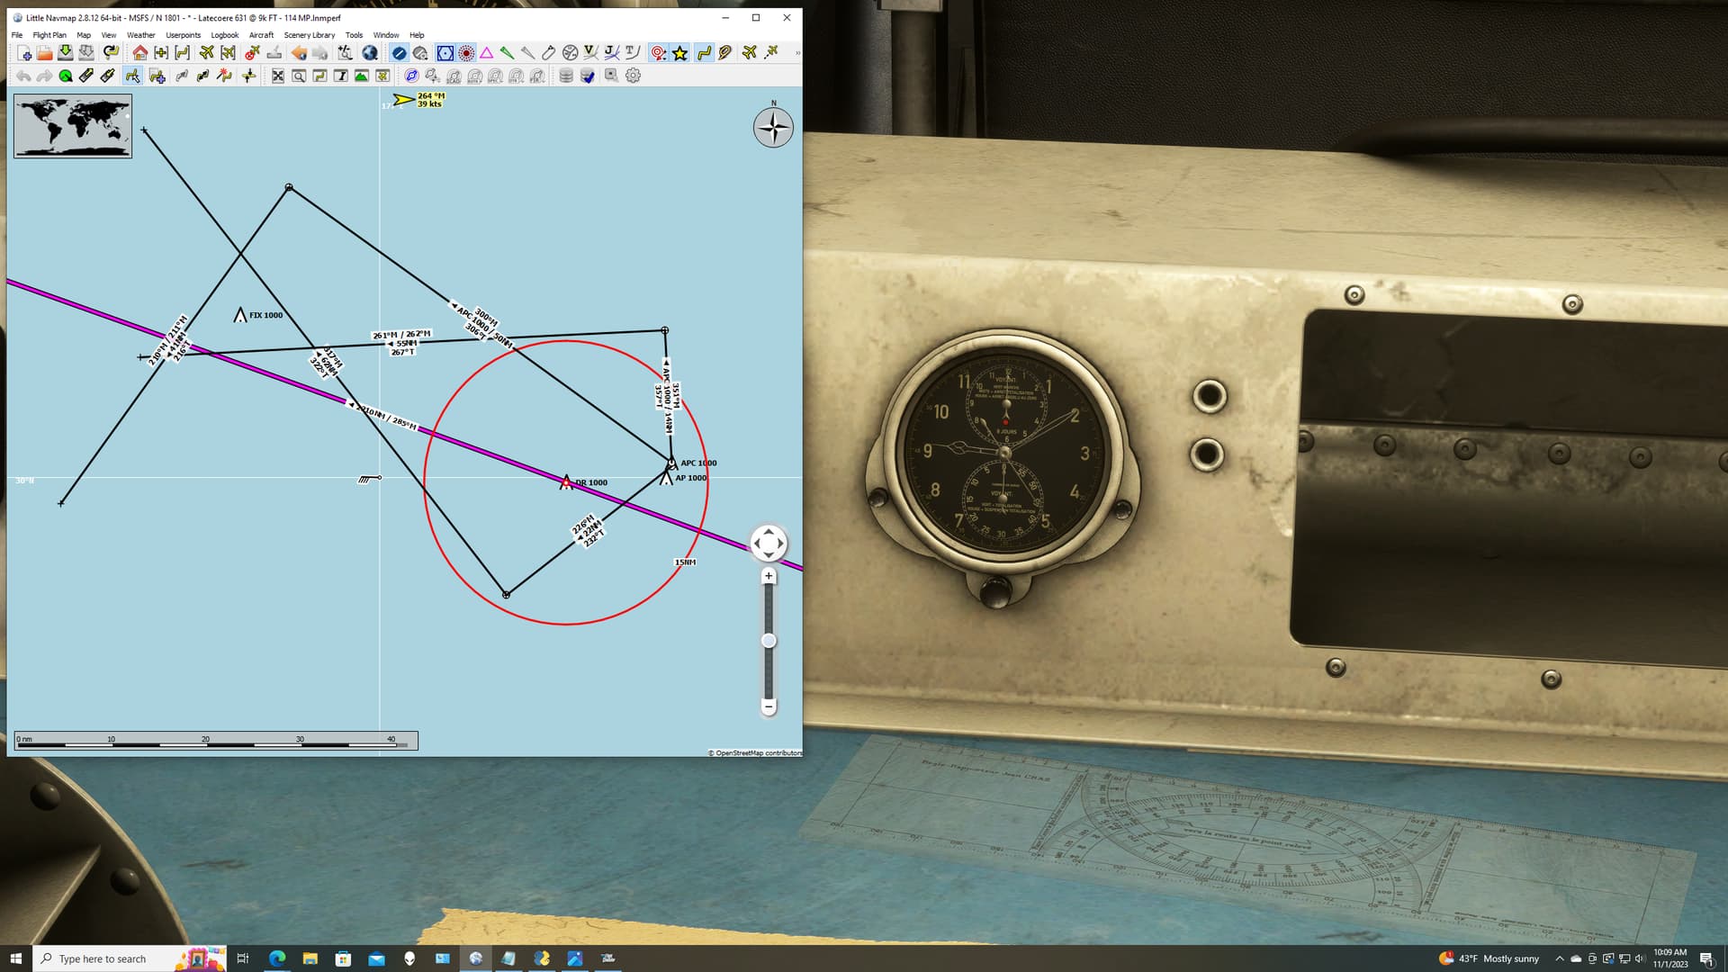1728x972 pixels.
Task: Expand hidden toolbar buttons chevron
Action: (797, 53)
